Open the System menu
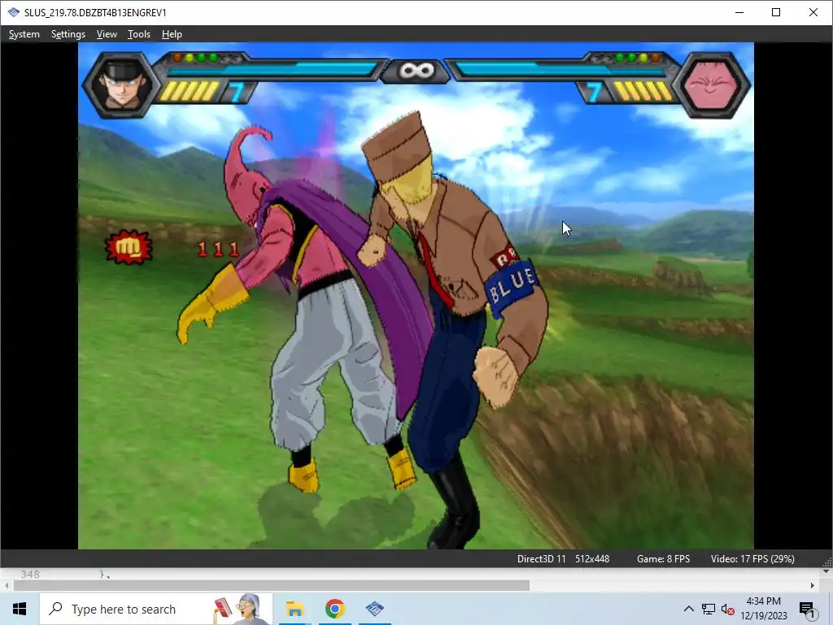 pyautogui.click(x=24, y=34)
